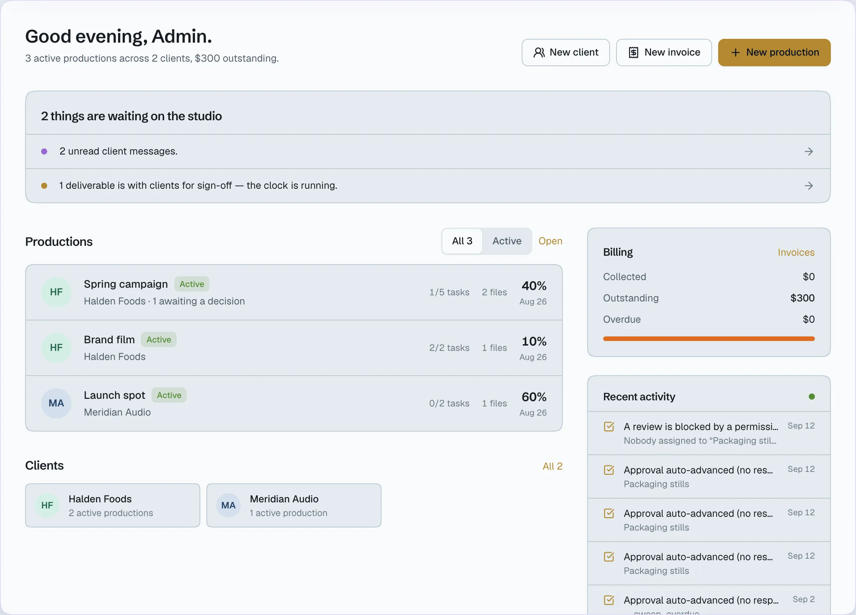This screenshot has width=856, height=615.
Task: Click green live status dot in Recent activity
Action: coord(812,397)
